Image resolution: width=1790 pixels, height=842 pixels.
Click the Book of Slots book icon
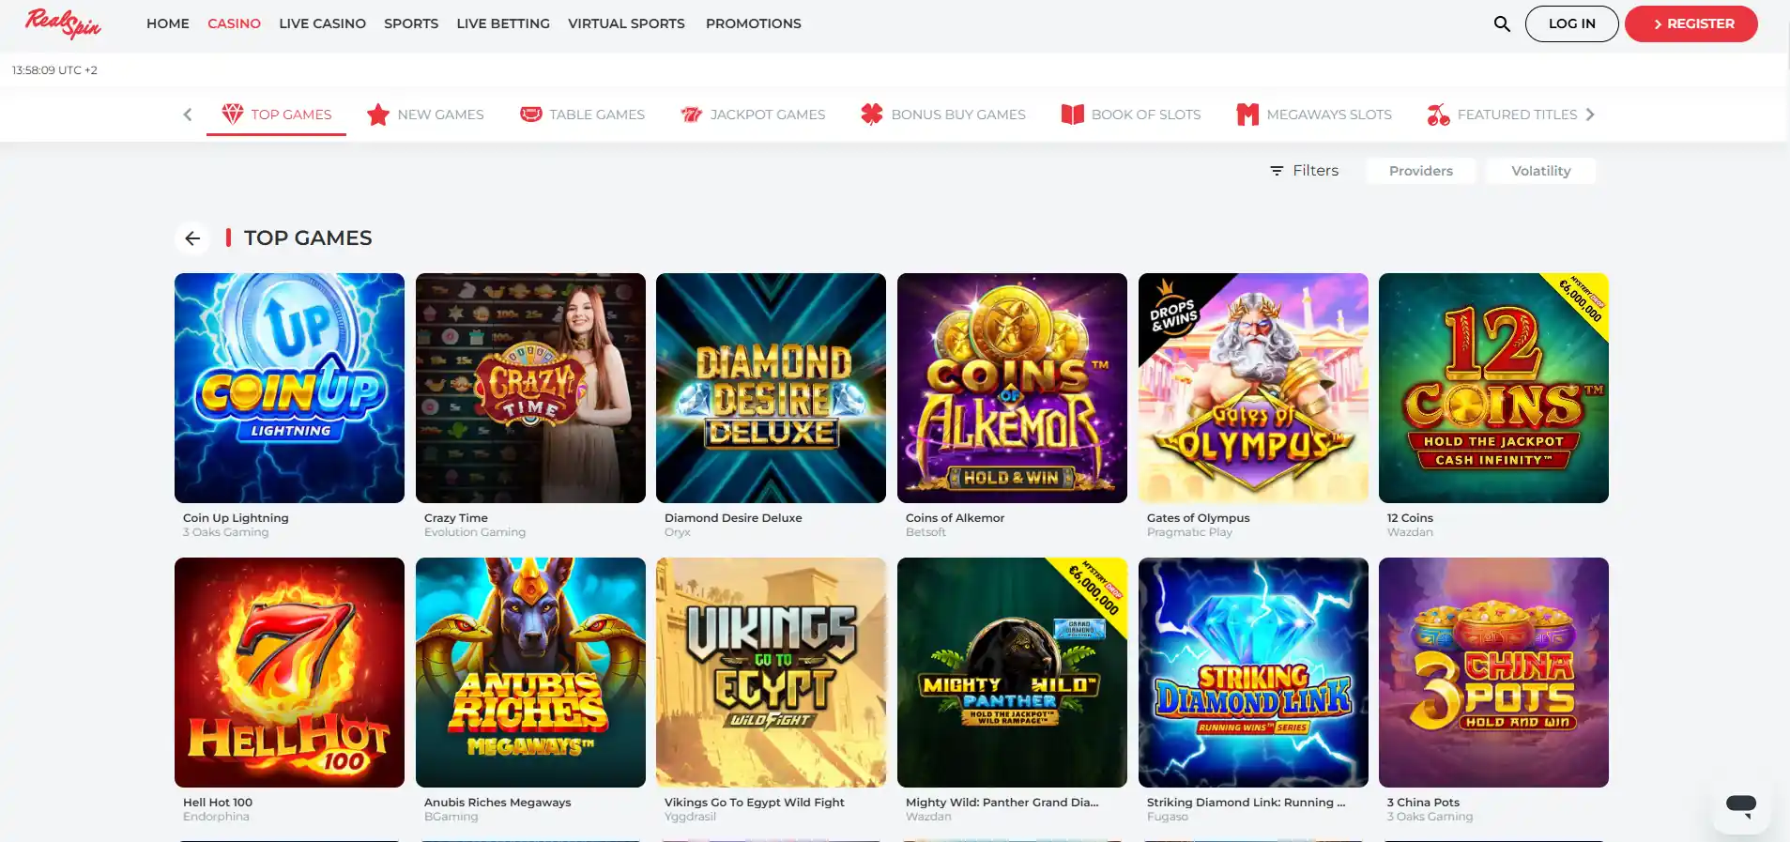1073,115
